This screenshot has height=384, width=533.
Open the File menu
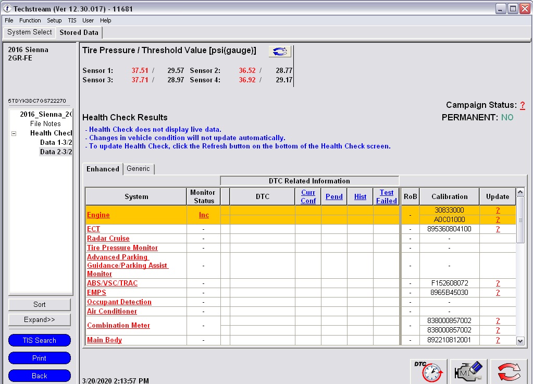(9, 20)
